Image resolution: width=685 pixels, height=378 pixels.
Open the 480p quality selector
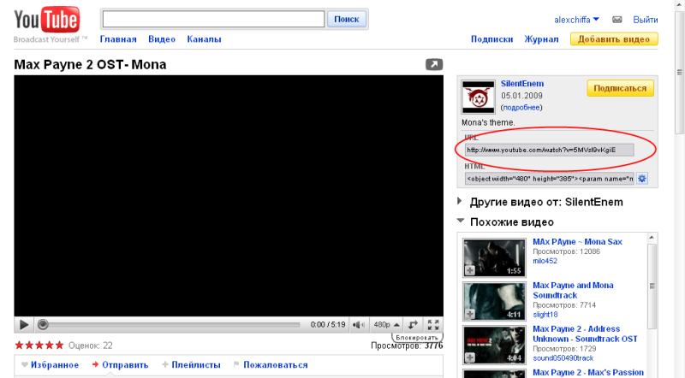tap(387, 325)
